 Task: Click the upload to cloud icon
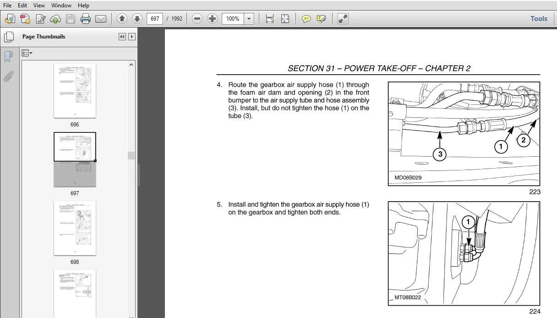click(55, 19)
